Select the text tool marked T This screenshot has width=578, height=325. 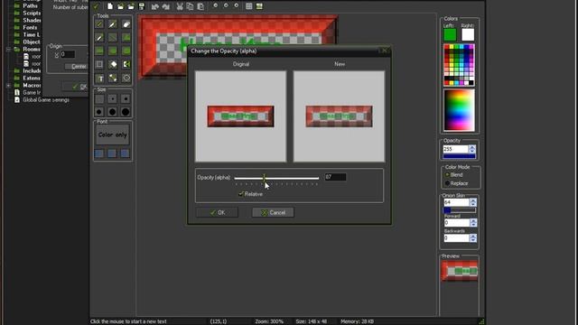(x=99, y=79)
